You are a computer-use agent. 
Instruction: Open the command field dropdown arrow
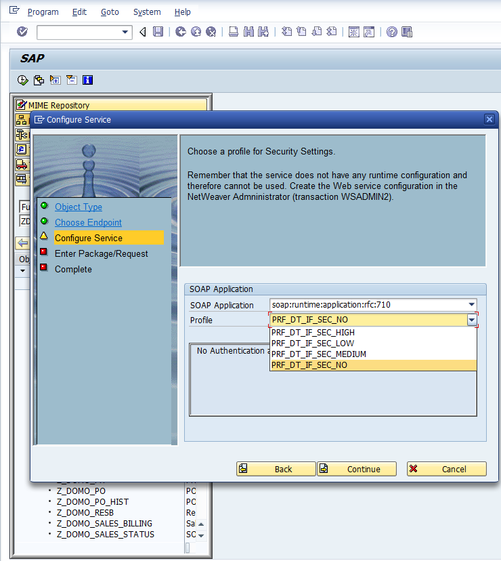click(125, 32)
